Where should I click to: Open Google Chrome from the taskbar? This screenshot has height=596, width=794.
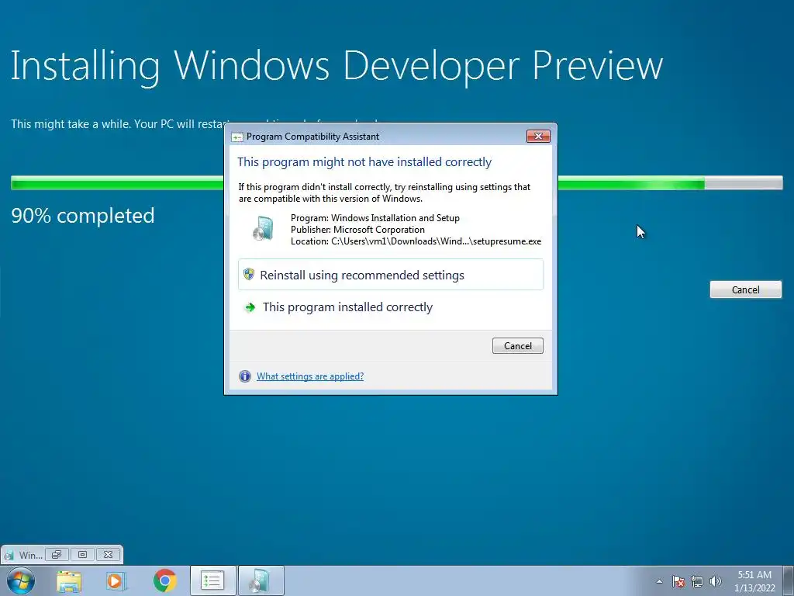[165, 580]
